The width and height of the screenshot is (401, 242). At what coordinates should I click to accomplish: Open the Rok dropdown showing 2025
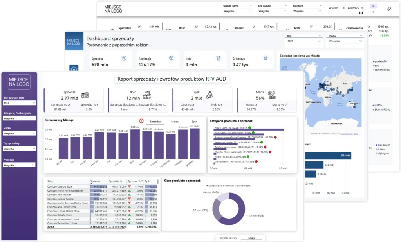pos(303,41)
